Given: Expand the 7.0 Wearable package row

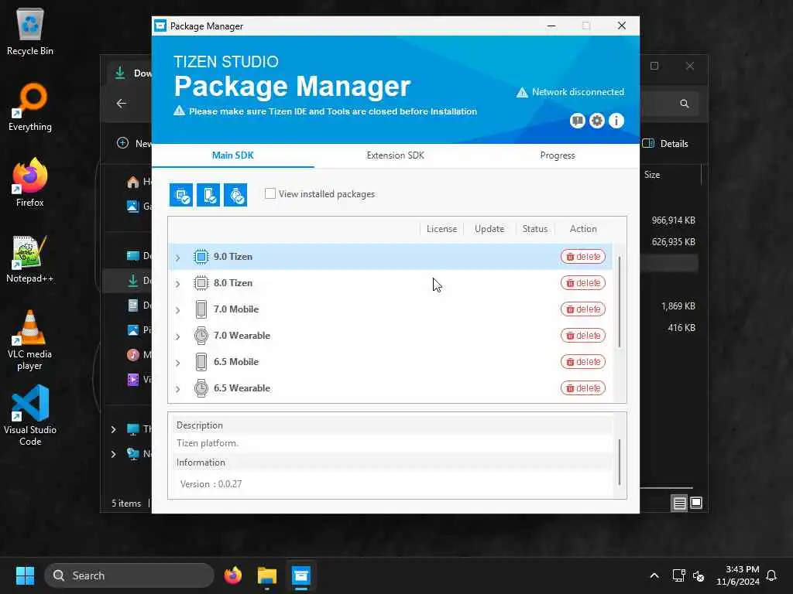Looking at the screenshot, I should click(x=177, y=336).
